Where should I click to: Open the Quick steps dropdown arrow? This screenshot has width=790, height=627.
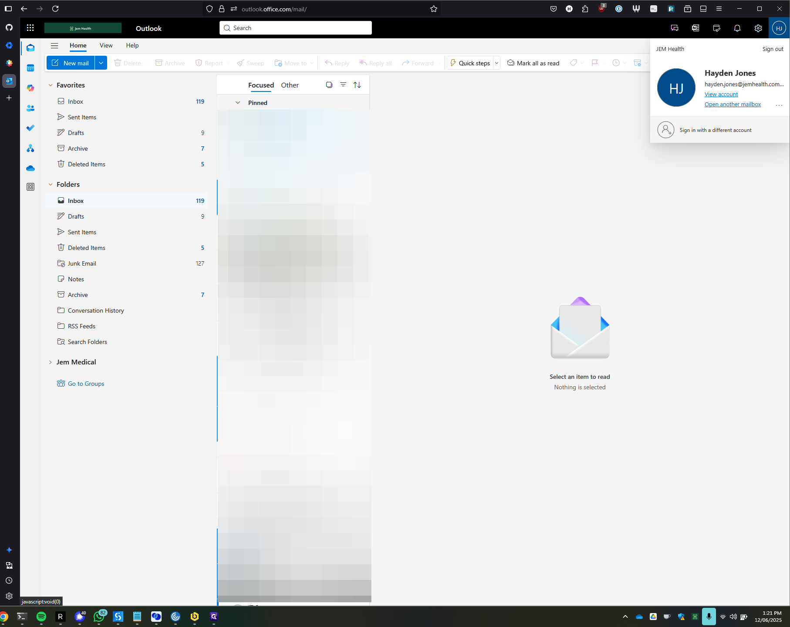[x=496, y=63]
